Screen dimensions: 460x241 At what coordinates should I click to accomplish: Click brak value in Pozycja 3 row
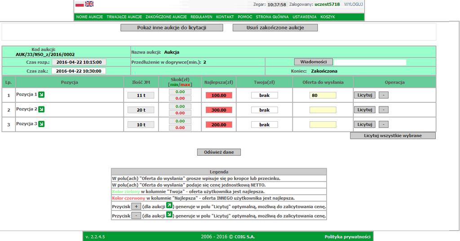click(264, 125)
